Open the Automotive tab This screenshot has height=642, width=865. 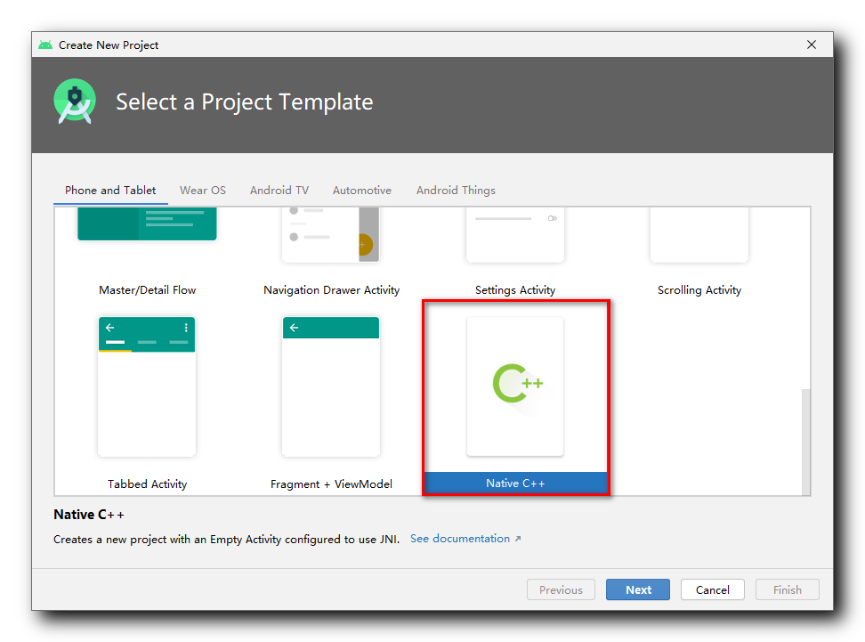coord(362,191)
